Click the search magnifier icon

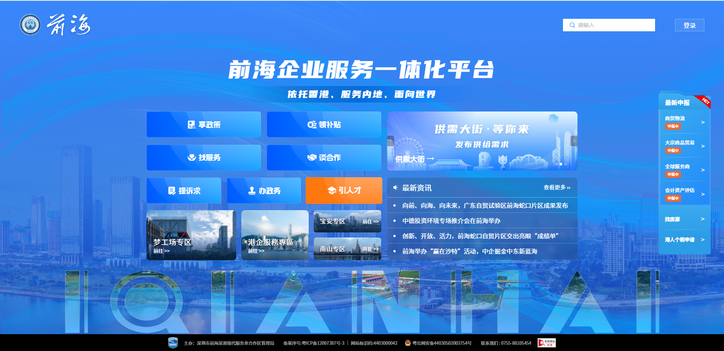tap(572, 25)
